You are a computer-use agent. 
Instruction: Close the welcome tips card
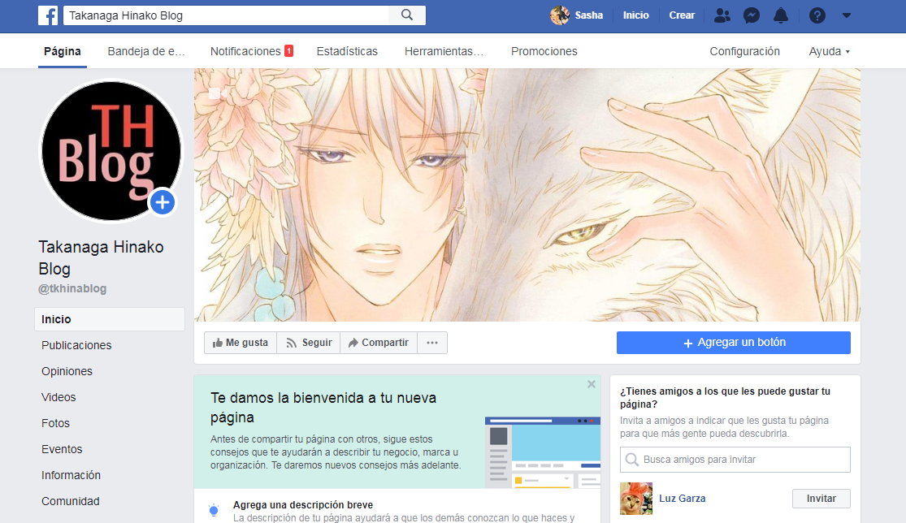591,384
